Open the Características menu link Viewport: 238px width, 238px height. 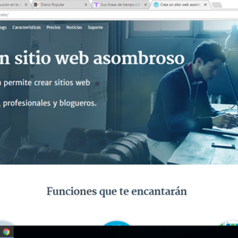[26, 27]
